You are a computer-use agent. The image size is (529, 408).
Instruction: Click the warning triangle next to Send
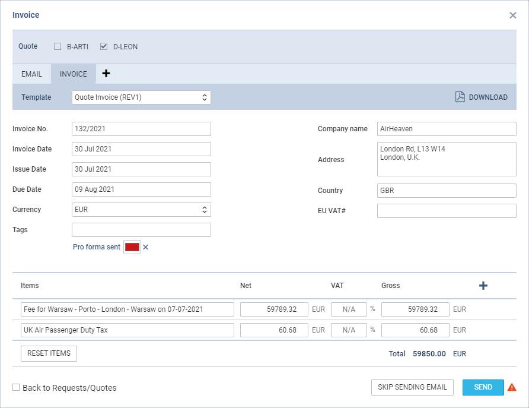click(512, 387)
